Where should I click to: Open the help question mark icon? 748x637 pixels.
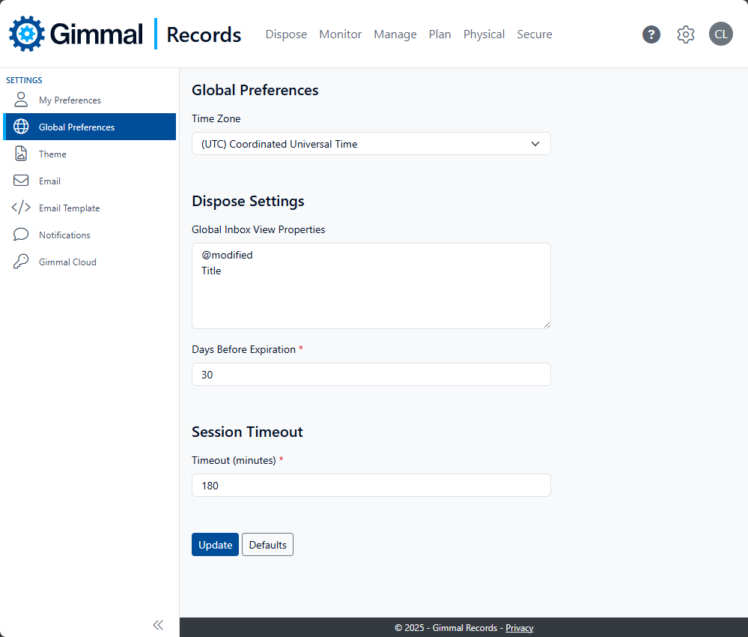(651, 34)
